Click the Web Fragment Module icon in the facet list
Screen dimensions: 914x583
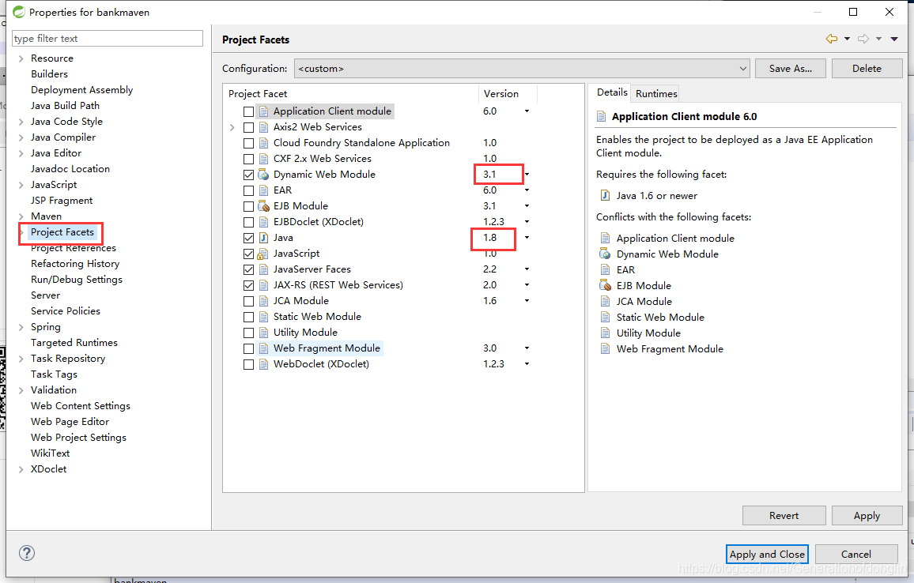pyautogui.click(x=263, y=348)
